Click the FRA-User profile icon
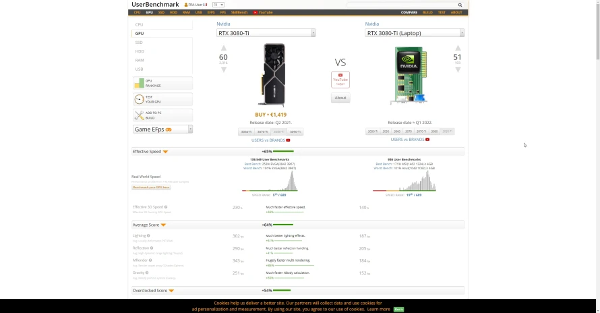600x313 pixels. 186,5
